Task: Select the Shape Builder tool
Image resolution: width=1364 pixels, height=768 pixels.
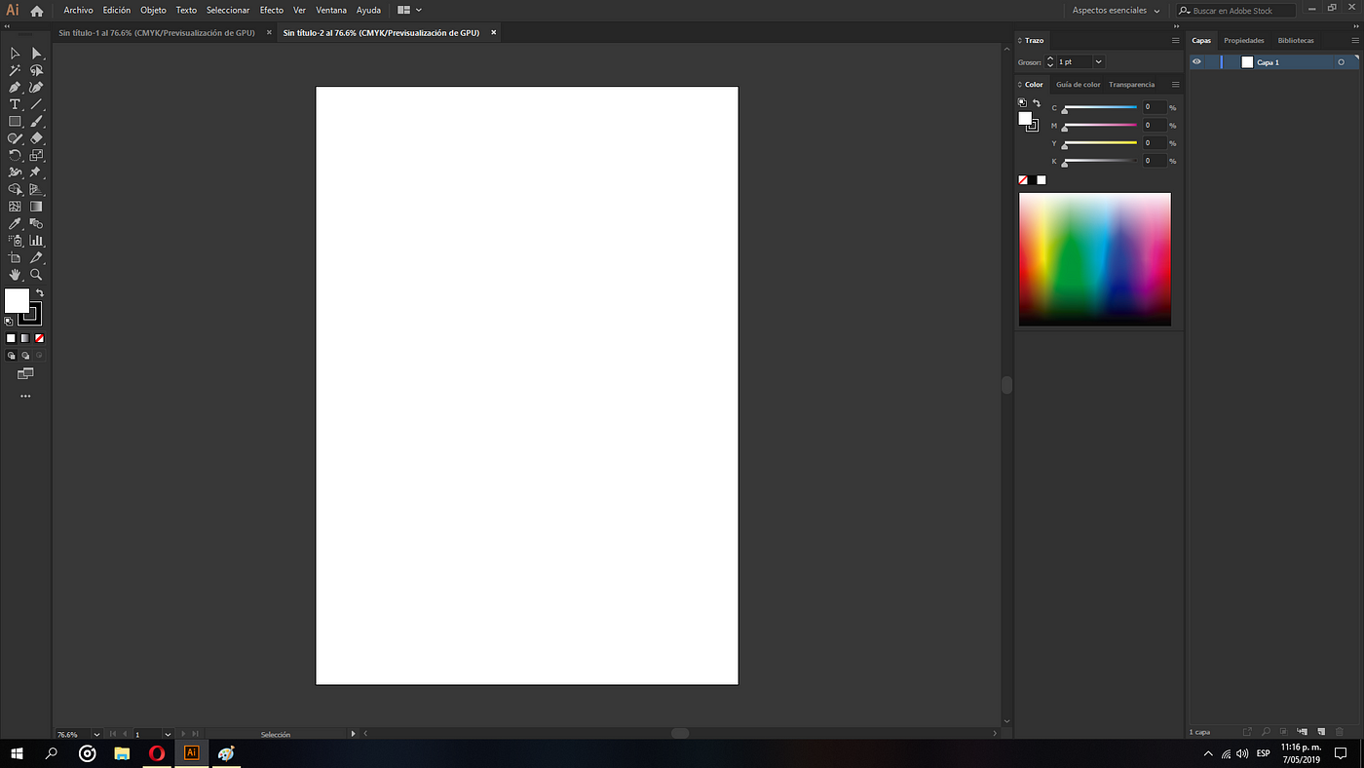Action: (15, 189)
